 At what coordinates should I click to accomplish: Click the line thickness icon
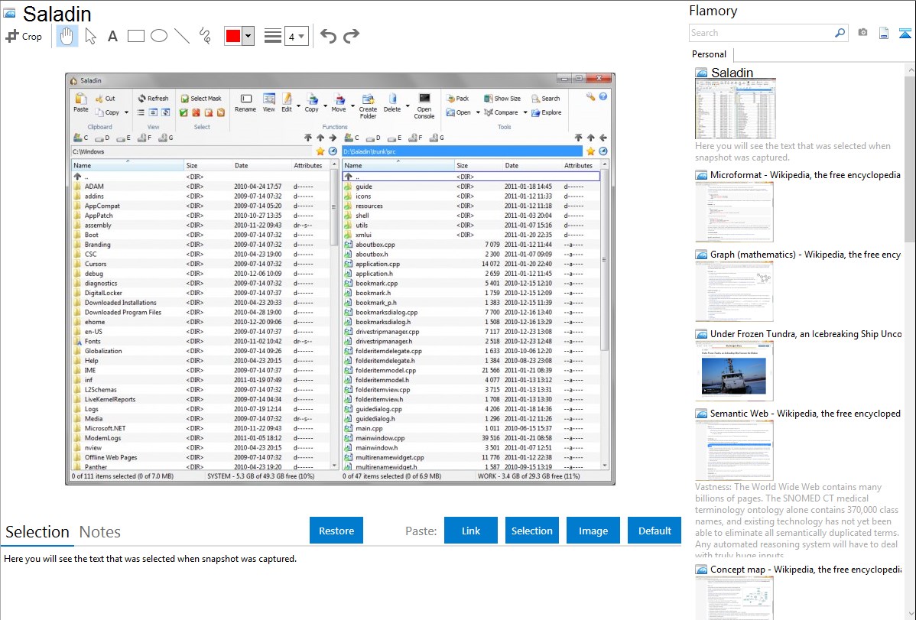[x=272, y=36]
